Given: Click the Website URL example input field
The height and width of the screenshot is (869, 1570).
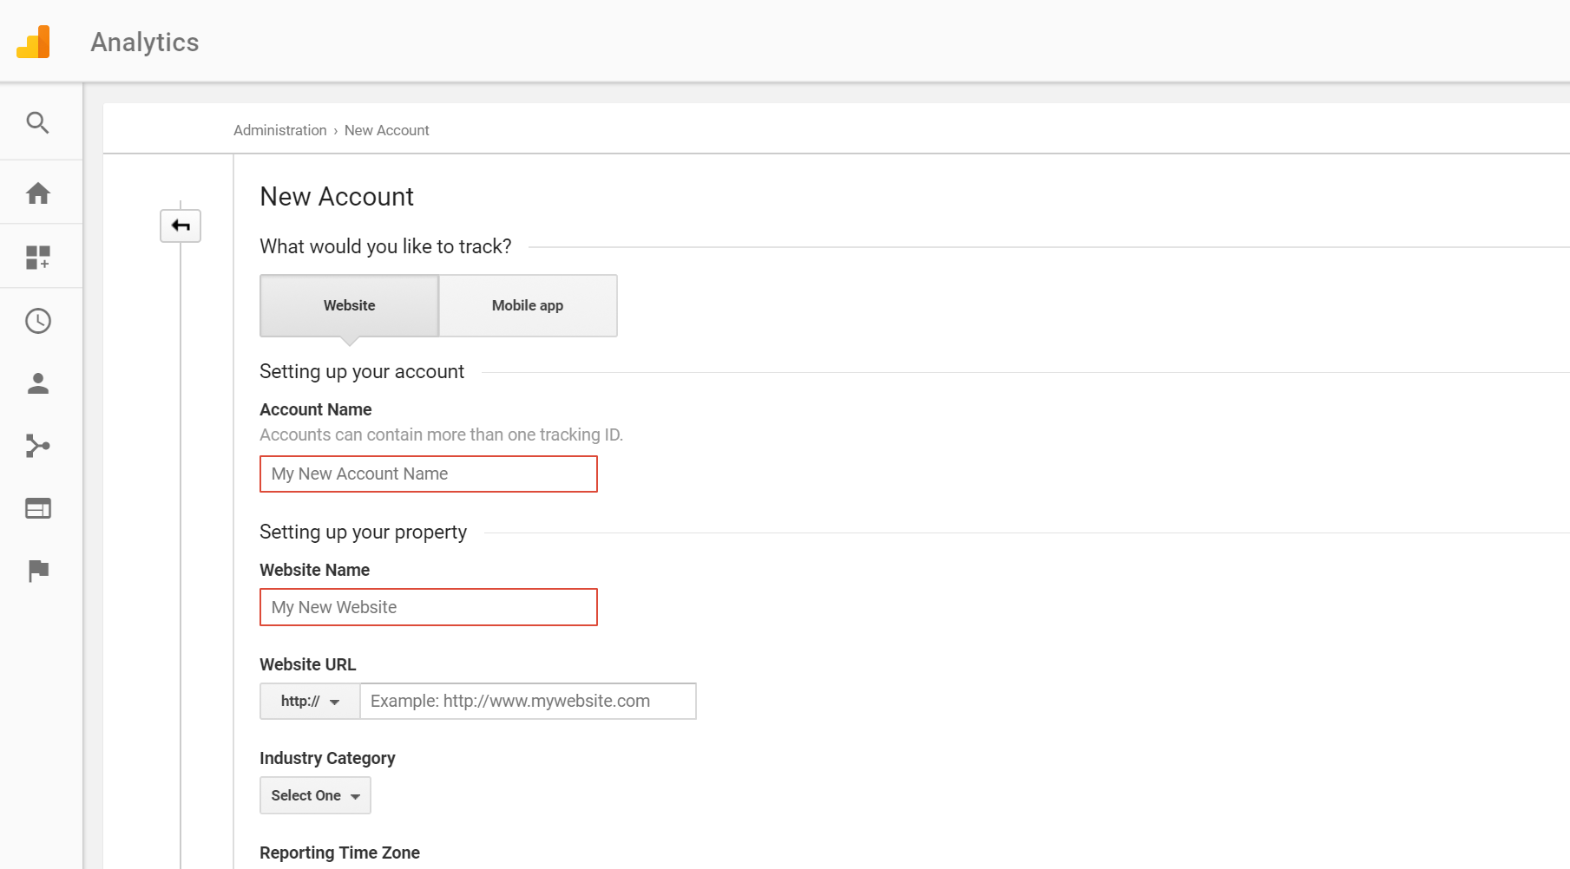Looking at the screenshot, I should [527, 701].
